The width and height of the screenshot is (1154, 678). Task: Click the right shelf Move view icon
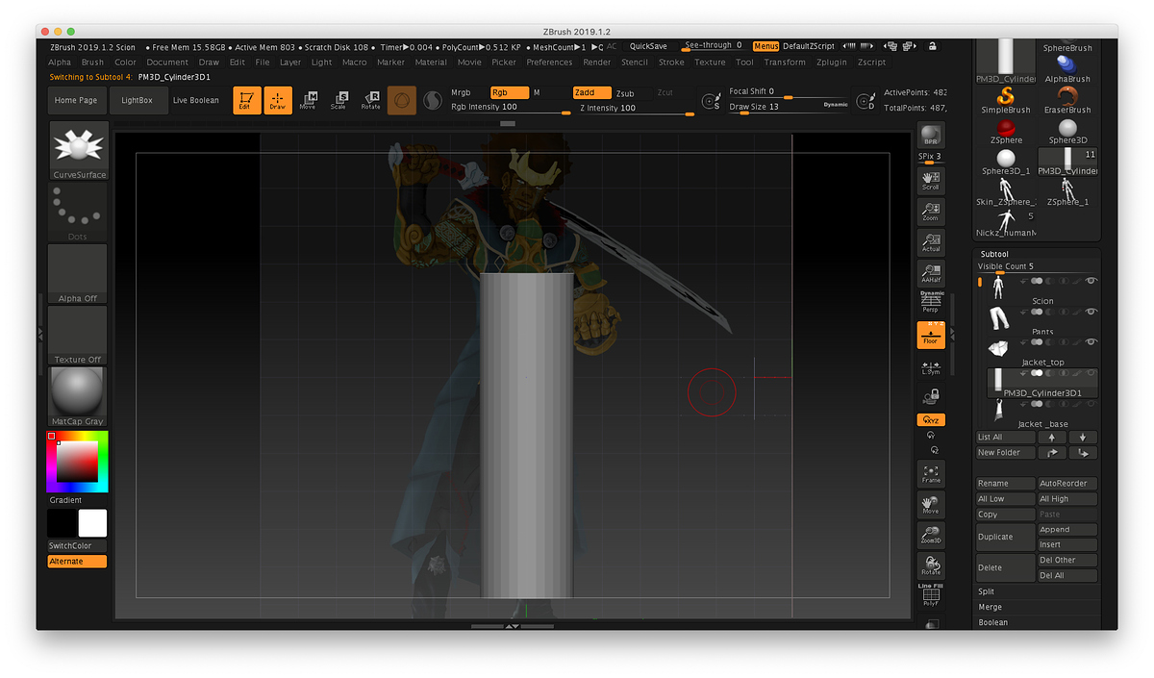click(x=930, y=504)
